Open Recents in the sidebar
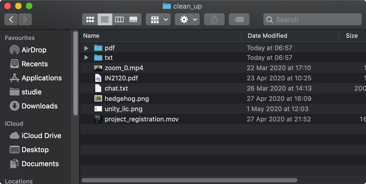The height and width of the screenshot is (184, 366). 29,64
